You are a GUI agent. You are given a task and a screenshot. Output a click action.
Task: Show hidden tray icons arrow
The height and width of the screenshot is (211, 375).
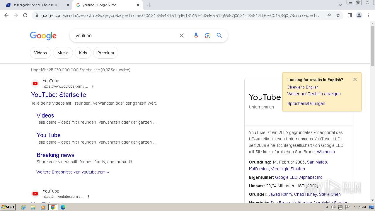click(327, 207)
